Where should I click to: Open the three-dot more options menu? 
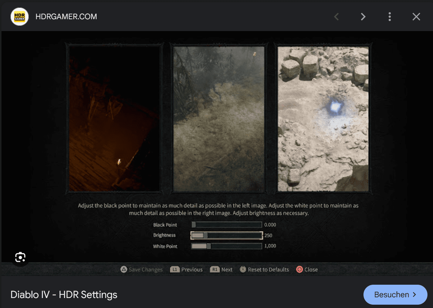tap(390, 17)
